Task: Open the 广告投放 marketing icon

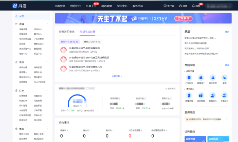Action: (189, 77)
